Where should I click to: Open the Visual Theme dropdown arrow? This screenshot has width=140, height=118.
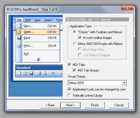(x=124, y=83)
